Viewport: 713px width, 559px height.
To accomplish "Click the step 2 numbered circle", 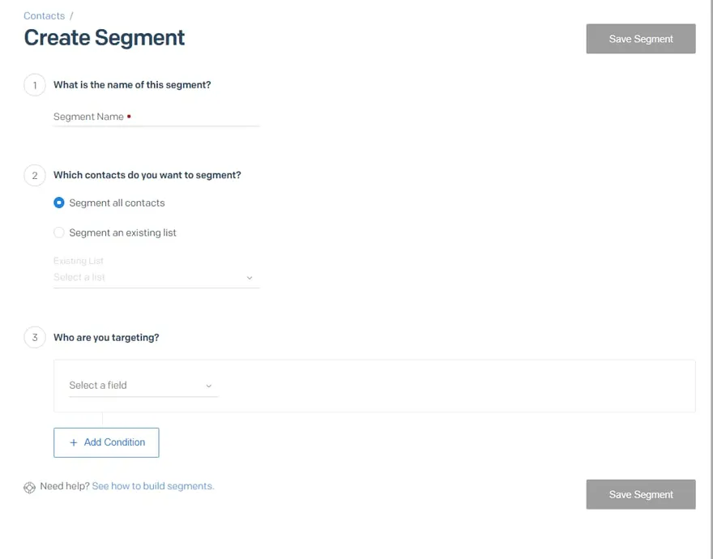I will click(34, 175).
